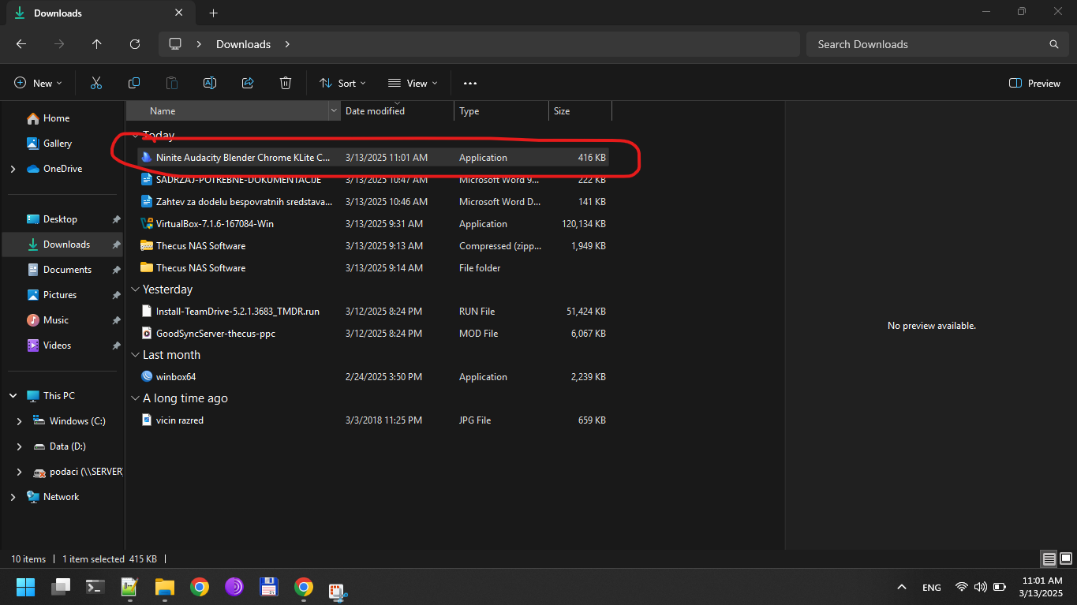Open the floppy disk taskbar app
Screen dimensions: 1077x605
pyautogui.click(x=269, y=587)
